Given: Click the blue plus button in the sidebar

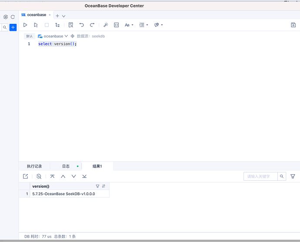Looking at the screenshot, I should [13, 27].
